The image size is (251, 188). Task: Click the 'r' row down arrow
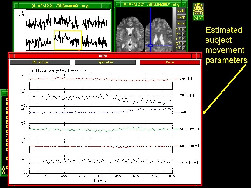(x=180, y=39)
